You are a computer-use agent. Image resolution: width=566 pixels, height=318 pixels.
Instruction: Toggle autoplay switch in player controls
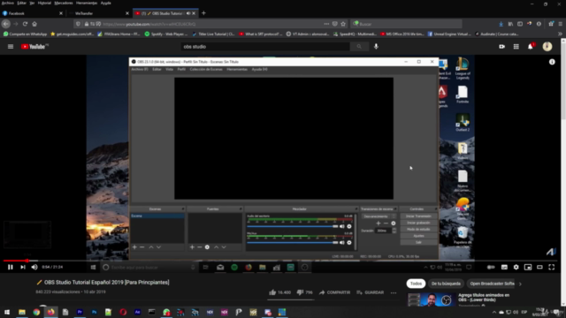tap(491, 267)
